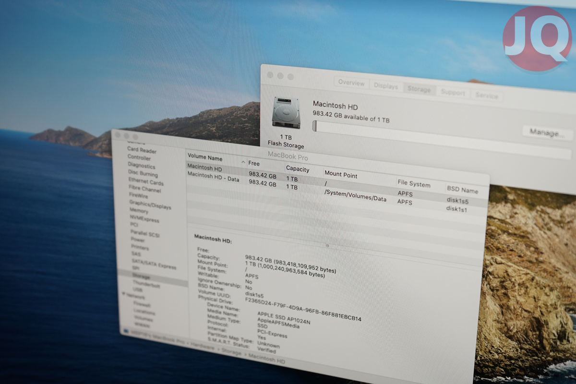The image size is (576, 384).
Task: Click the disk1s1 BSD name cell
Action: coord(457,209)
